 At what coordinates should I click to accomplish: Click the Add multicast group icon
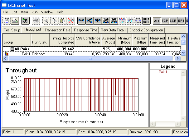click(x=90, y=21)
